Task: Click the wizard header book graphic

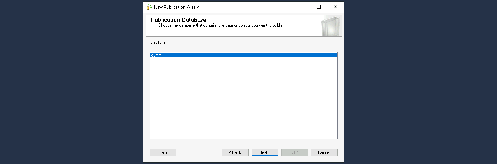Action: point(330,26)
